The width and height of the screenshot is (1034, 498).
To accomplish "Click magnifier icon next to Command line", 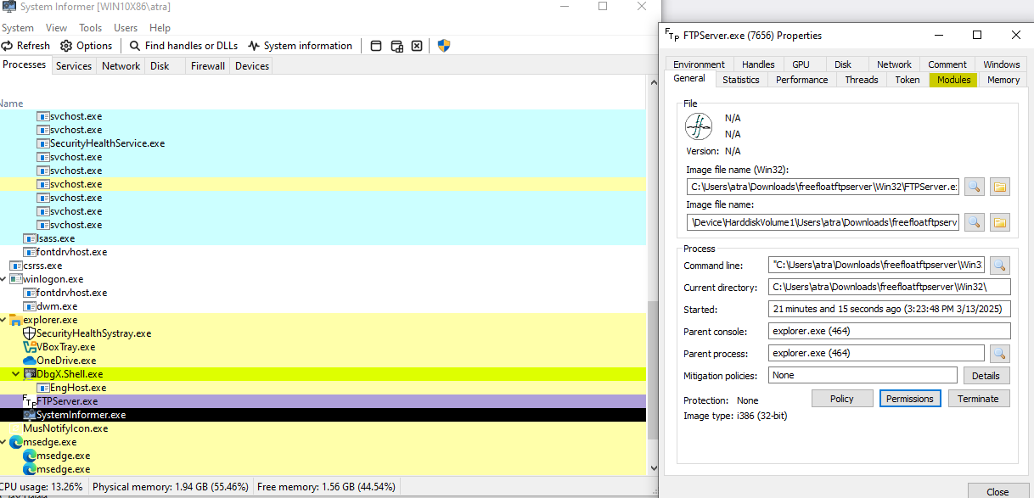I will (x=1000, y=266).
